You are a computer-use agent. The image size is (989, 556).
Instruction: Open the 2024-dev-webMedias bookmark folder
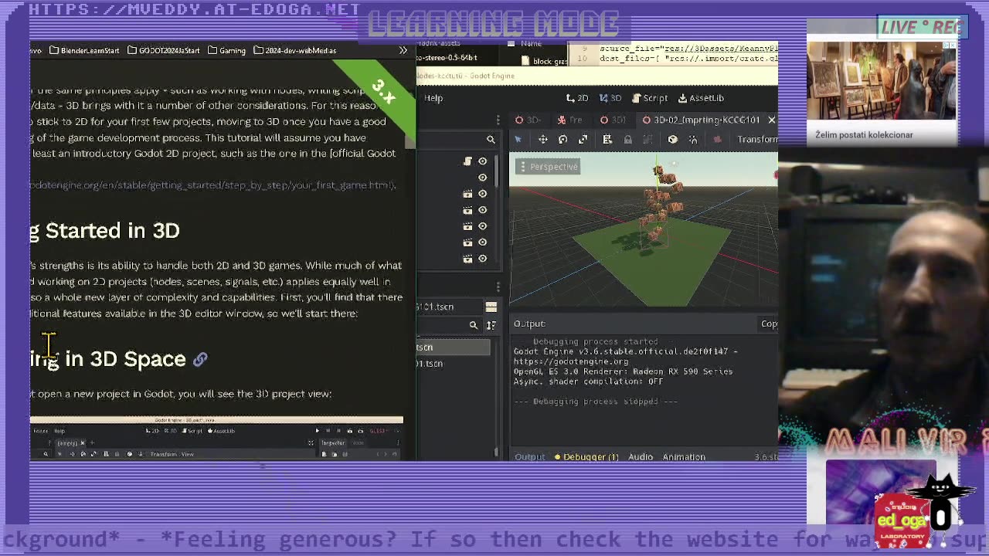point(294,50)
